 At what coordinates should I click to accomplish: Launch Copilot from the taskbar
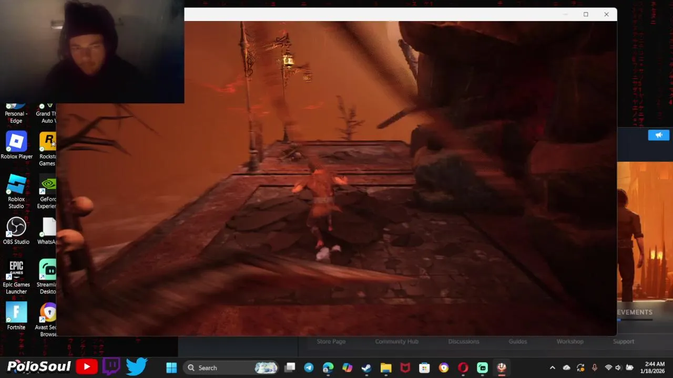pyautogui.click(x=348, y=367)
